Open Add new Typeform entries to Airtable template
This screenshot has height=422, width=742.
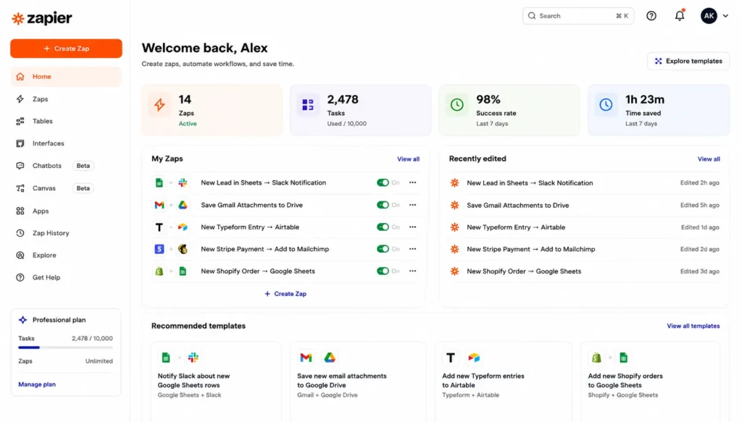point(503,382)
